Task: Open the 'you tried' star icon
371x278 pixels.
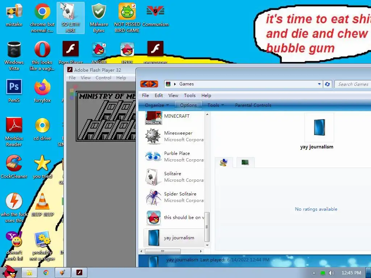Action: [x=42, y=167]
